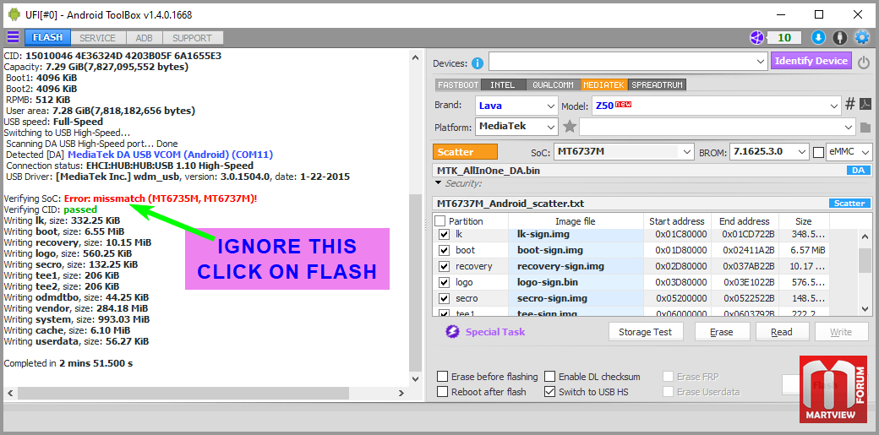The width and height of the screenshot is (879, 435).
Task: Click the Special Task lightning icon
Action: coord(452,332)
